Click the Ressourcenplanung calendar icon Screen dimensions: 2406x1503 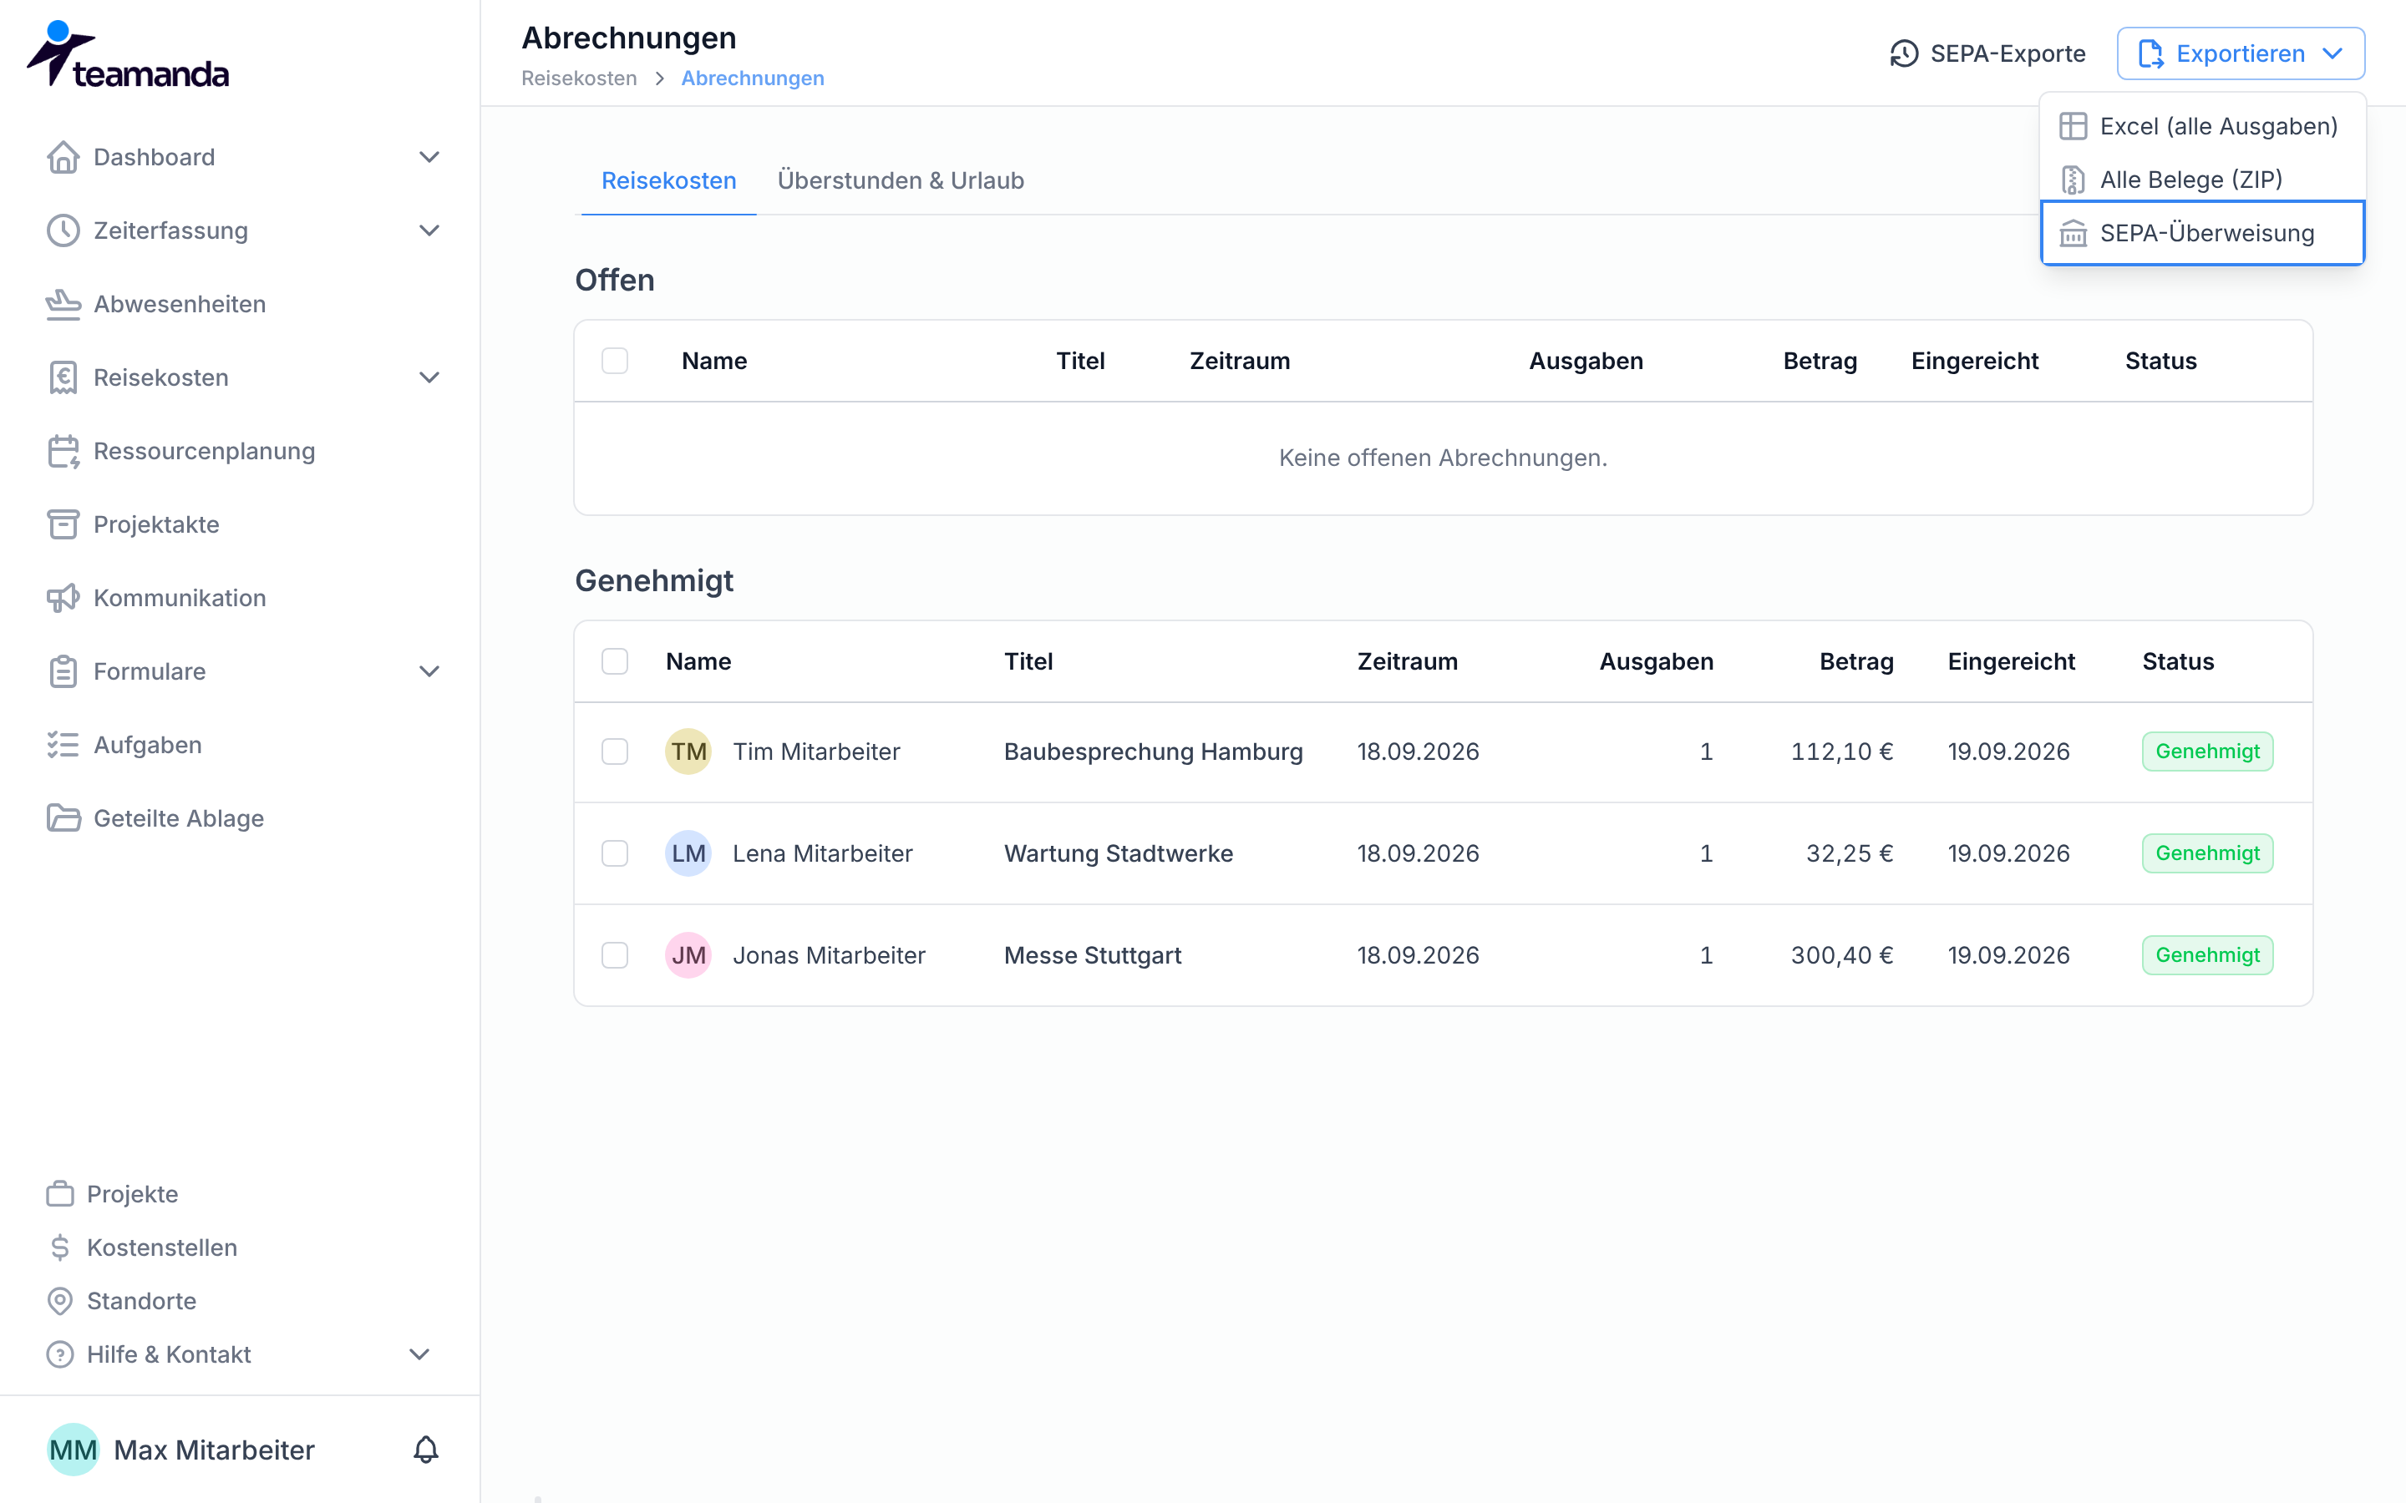63,451
